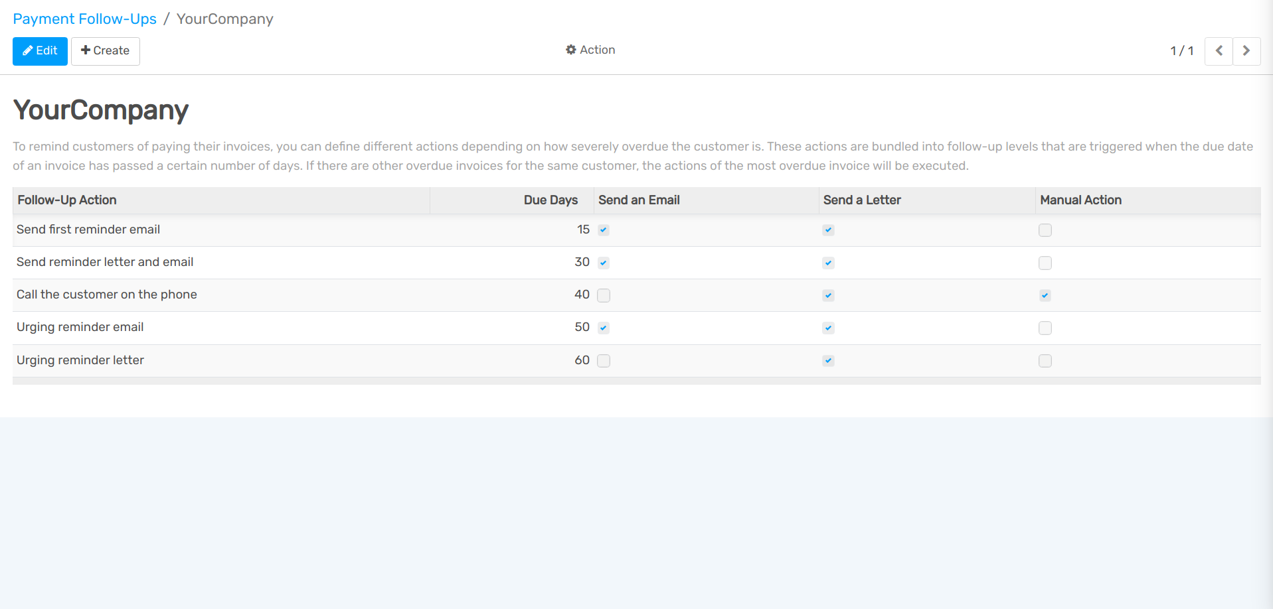1273x609 pixels.
Task: Toggle Send an Email for Call the customer row
Action: tap(603, 295)
